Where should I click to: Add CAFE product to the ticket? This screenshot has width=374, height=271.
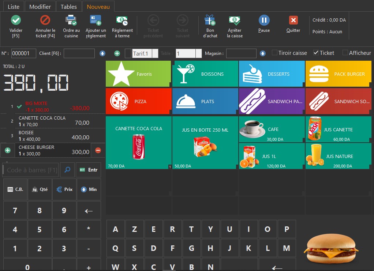(272, 129)
